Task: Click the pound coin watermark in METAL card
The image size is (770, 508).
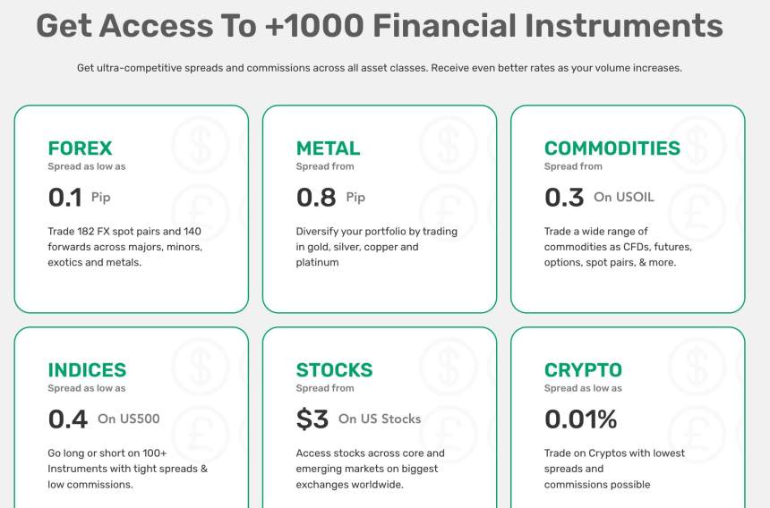Action: 447,212
